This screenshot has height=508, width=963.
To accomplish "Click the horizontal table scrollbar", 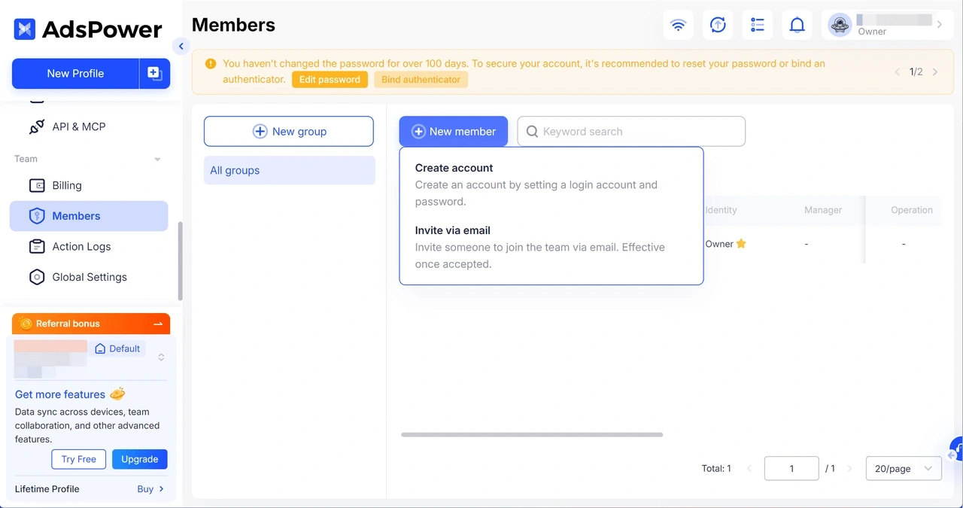I will click(532, 434).
